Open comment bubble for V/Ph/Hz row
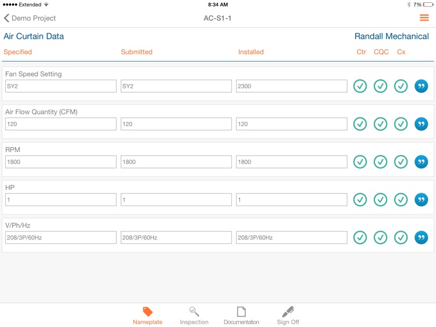 [x=421, y=238]
